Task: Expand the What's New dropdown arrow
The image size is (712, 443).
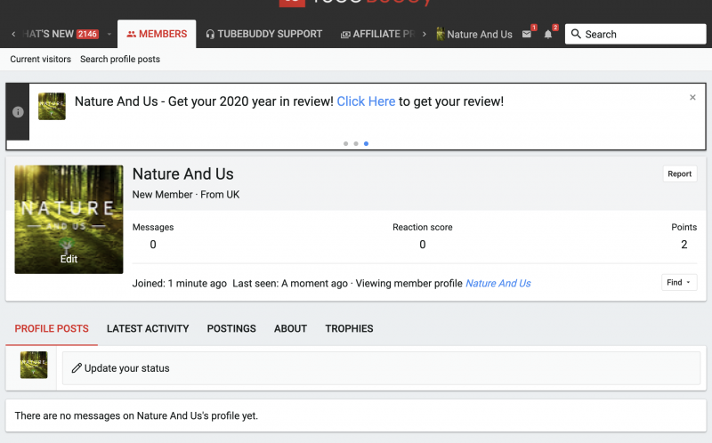Action: [x=109, y=35]
